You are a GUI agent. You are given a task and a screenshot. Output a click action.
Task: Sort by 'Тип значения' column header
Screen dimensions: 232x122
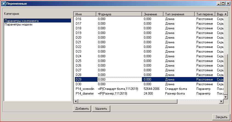click(x=179, y=14)
